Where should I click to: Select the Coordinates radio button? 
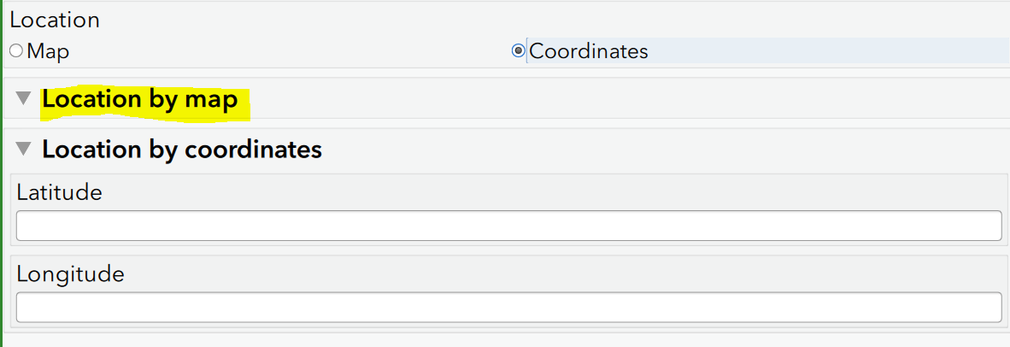(x=518, y=51)
